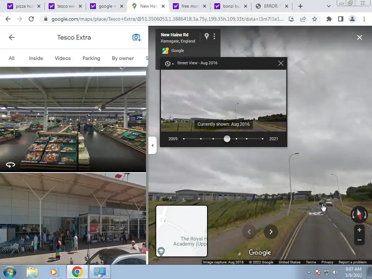Open the Inside photos tab
The image size is (372, 279).
point(36,58)
